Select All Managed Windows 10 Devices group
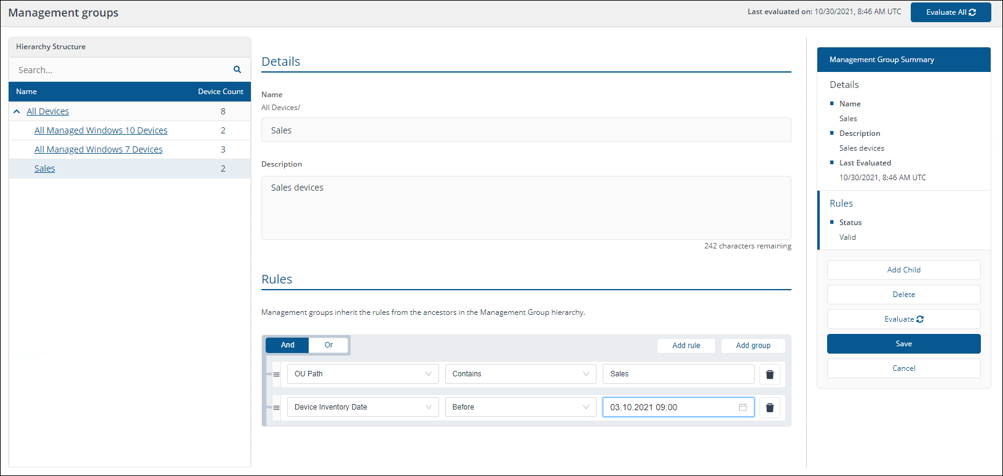This screenshot has width=1003, height=476. click(101, 130)
